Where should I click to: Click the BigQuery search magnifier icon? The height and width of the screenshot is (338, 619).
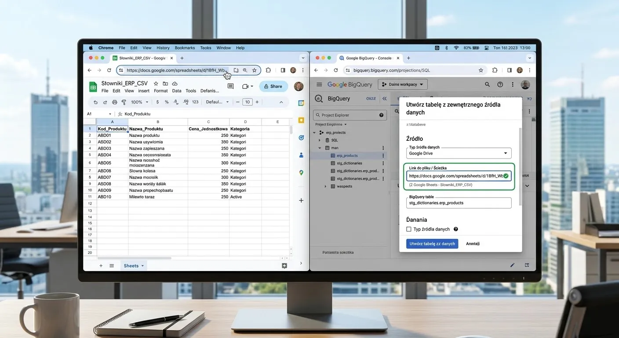tap(487, 84)
